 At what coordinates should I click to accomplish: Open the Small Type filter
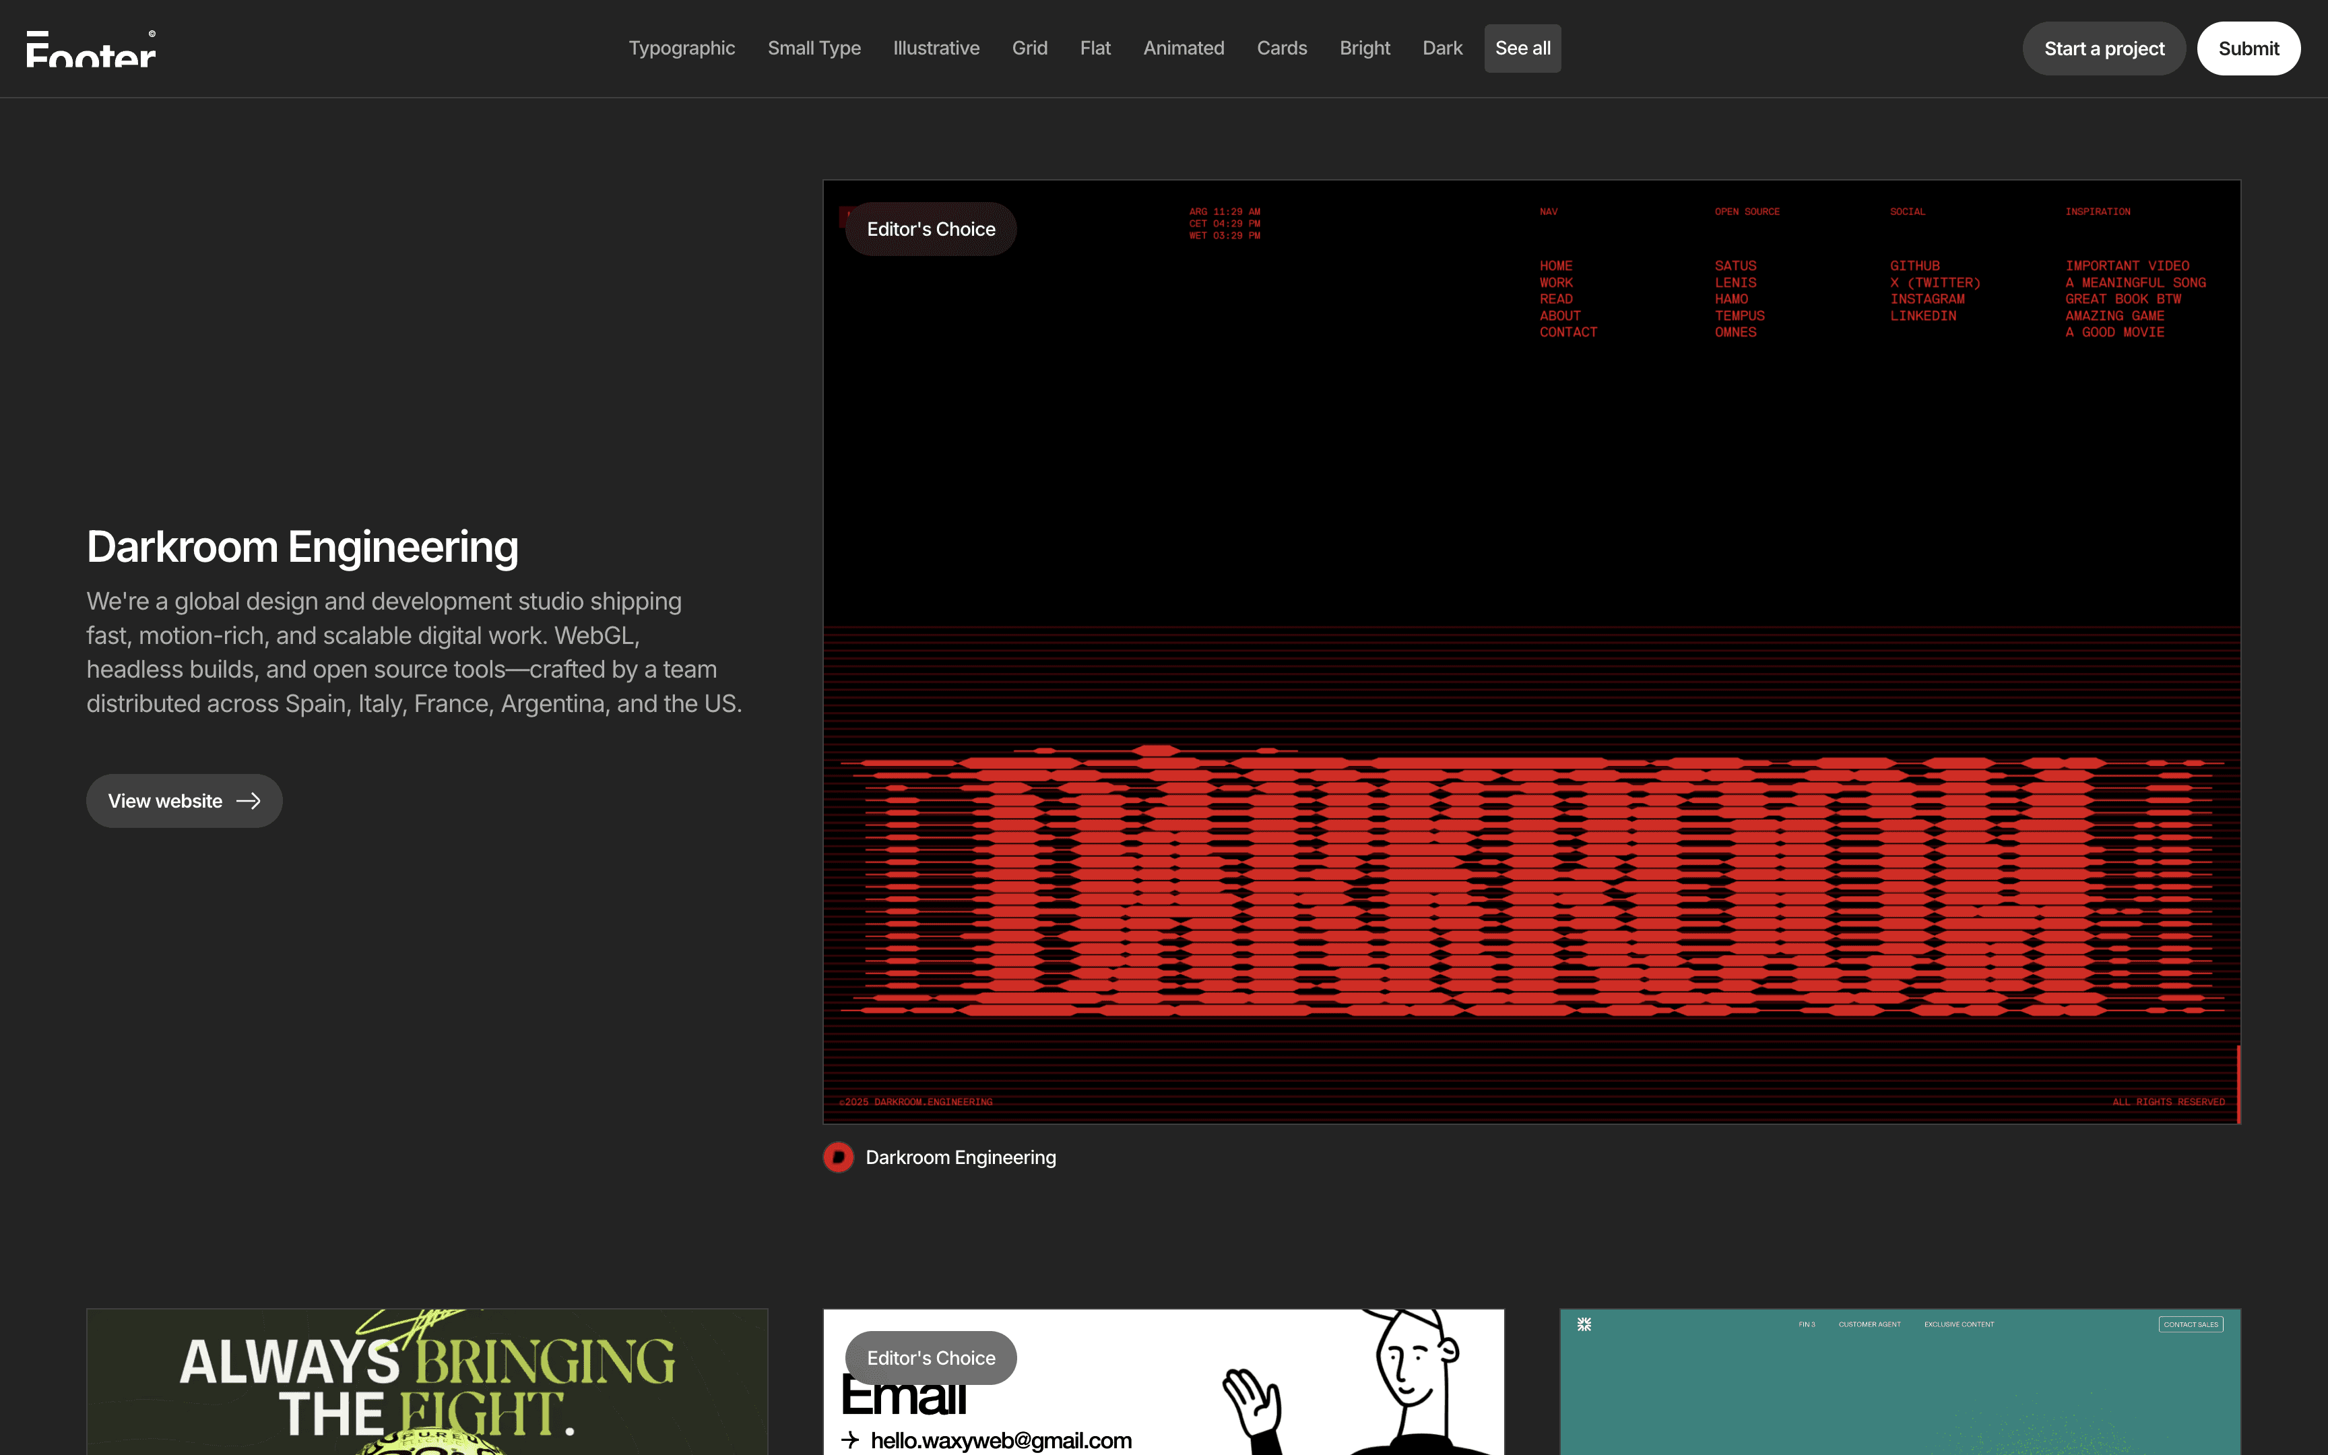point(814,48)
